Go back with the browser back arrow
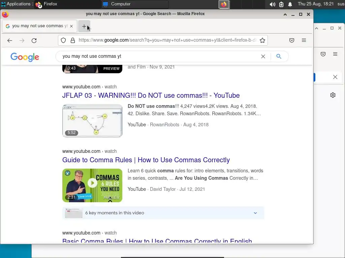This screenshot has width=345, height=258. (x=10, y=40)
